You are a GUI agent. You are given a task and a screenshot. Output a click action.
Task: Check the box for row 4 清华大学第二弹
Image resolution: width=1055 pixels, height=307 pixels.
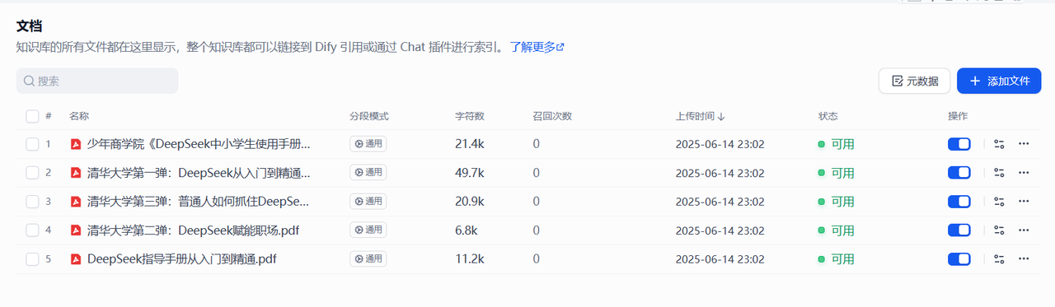click(x=32, y=230)
